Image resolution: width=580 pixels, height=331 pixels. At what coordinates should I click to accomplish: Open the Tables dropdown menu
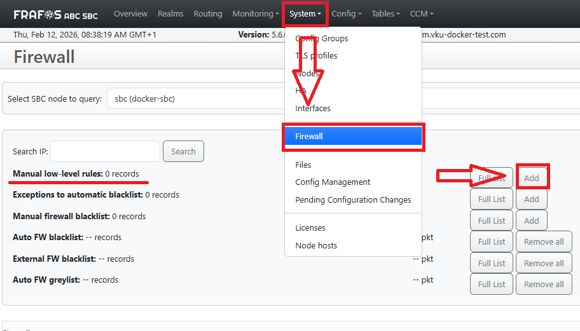[x=385, y=14]
